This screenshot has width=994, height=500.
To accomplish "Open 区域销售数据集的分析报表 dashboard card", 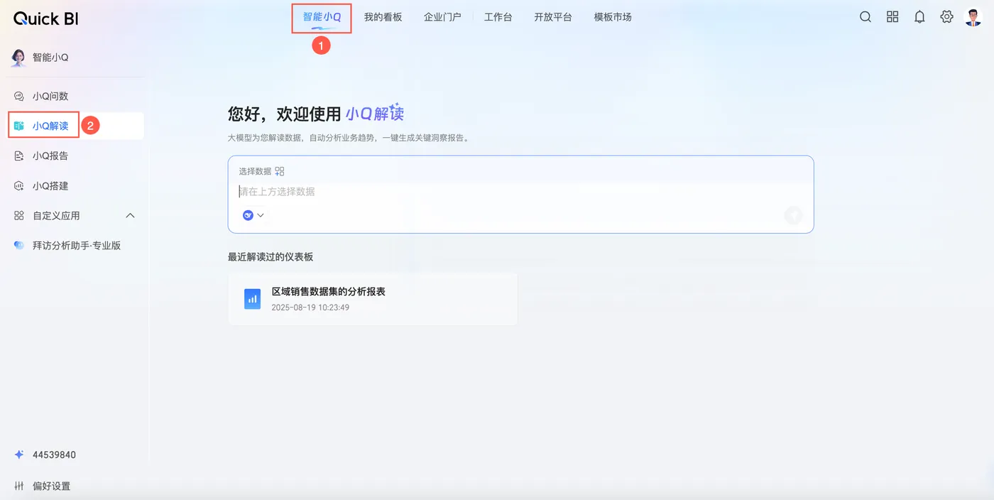I will point(373,299).
